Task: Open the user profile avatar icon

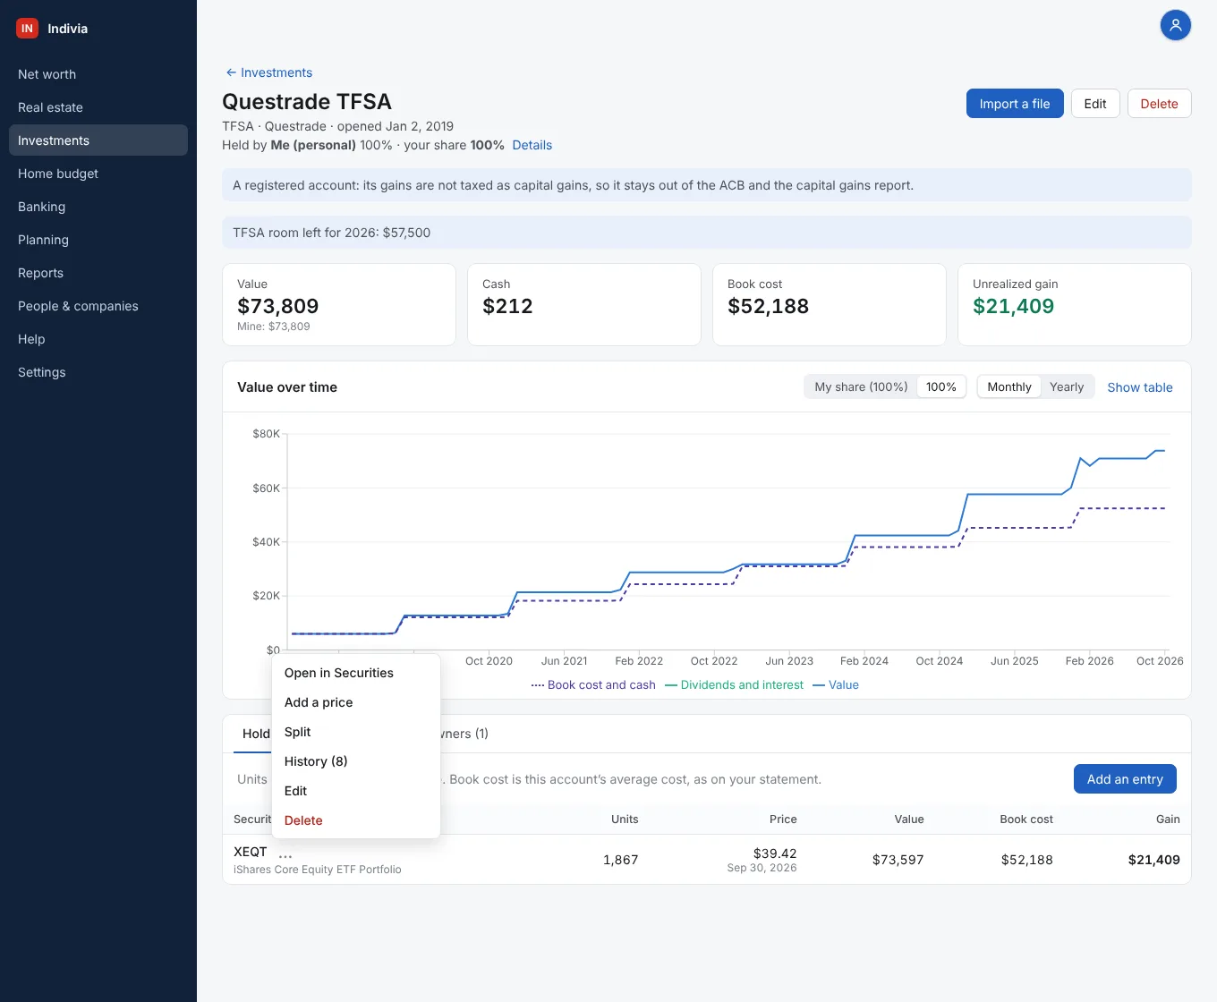Action: coord(1176,25)
